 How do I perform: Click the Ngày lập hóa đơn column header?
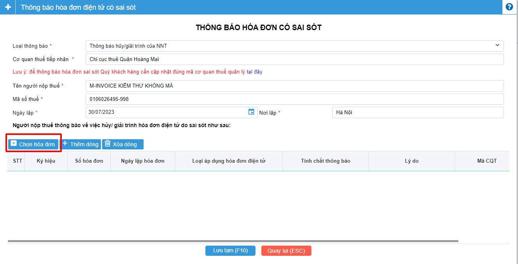pyautogui.click(x=143, y=161)
